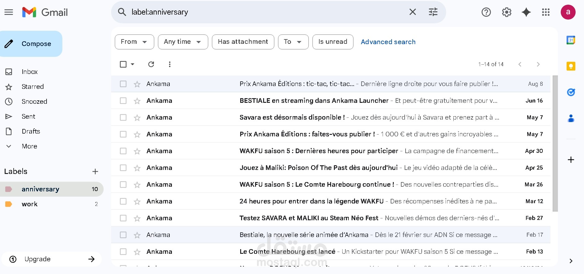Screen dimensions: 584x274
Task: Show search options sliders icon
Action: (433, 12)
